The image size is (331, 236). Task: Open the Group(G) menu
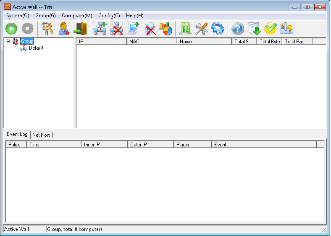(45, 16)
